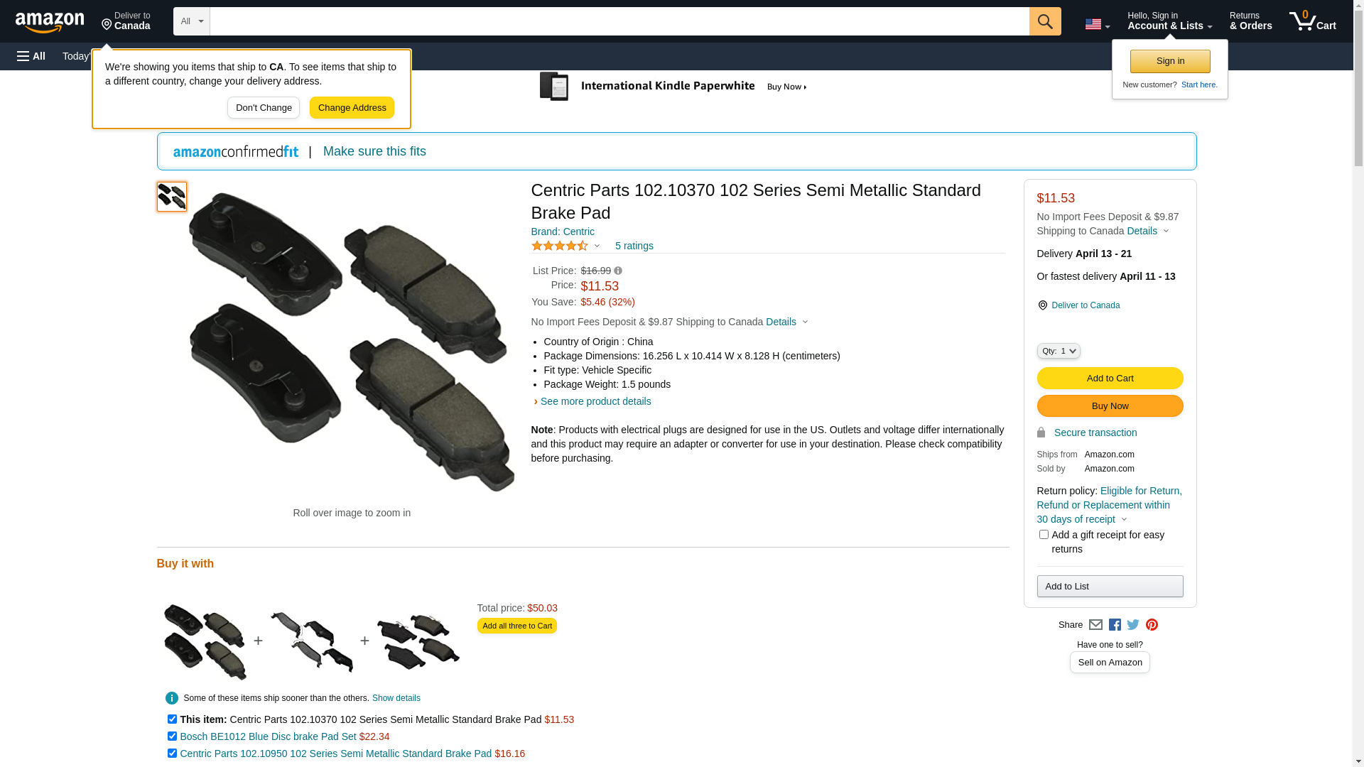The height and width of the screenshot is (767, 1364).
Task: Open Returns & Orders
Action: [x=1250, y=21]
